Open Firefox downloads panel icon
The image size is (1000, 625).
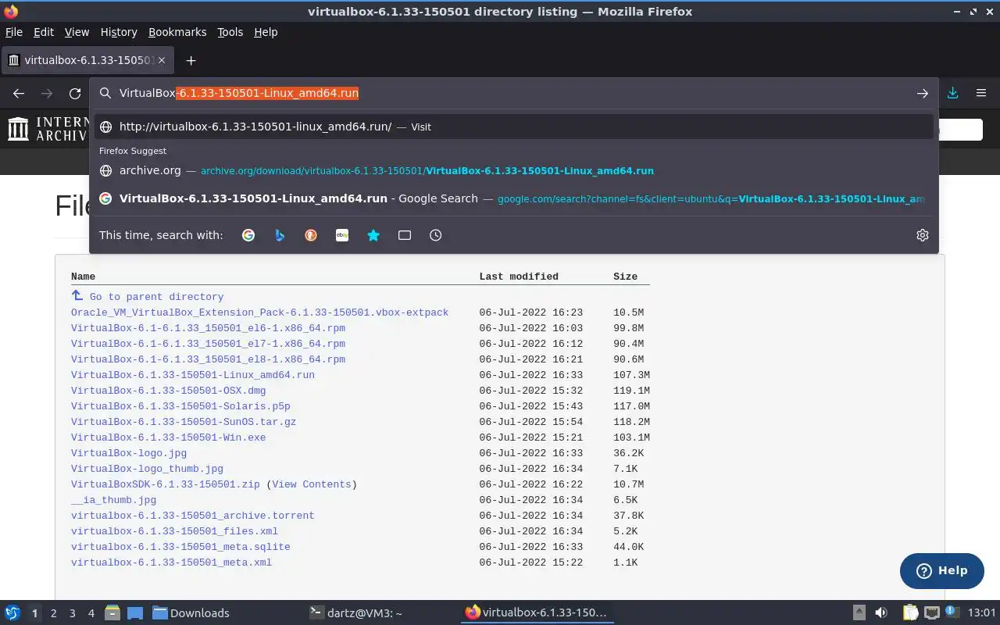click(953, 93)
